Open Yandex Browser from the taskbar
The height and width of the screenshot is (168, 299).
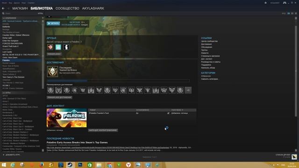coord(128,165)
